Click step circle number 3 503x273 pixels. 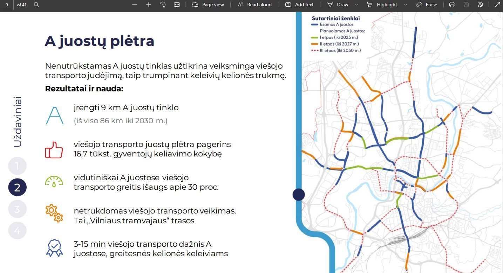tap(17, 209)
